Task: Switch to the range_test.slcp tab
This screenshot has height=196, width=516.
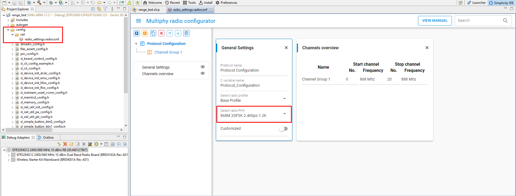Action: 149,10
